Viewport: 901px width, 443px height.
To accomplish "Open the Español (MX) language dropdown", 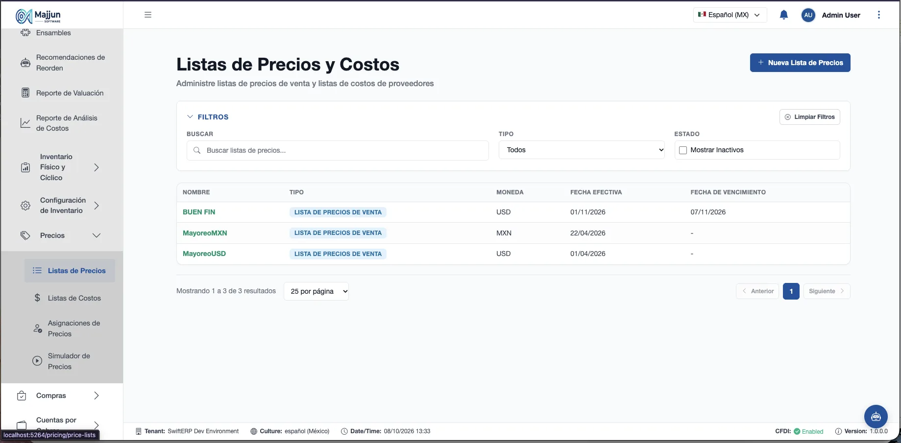I will click(730, 15).
